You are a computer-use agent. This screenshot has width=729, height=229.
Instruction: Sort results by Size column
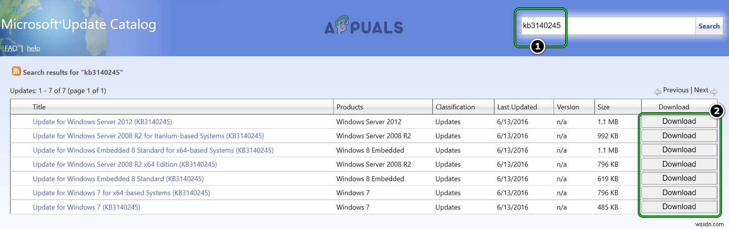[x=603, y=107]
